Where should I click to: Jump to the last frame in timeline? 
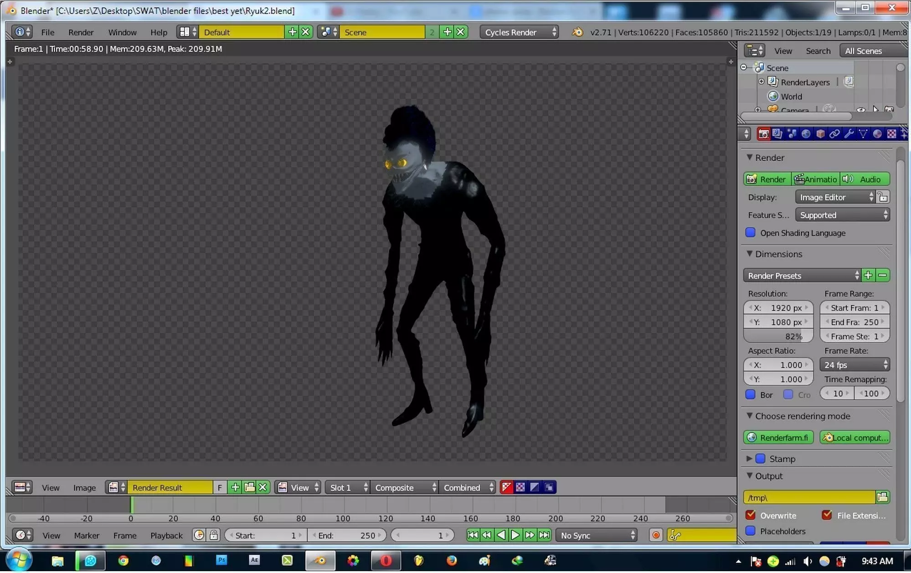[x=544, y=536]
